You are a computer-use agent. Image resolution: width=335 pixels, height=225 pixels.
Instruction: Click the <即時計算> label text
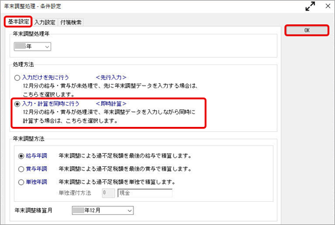tap(111, 104)
